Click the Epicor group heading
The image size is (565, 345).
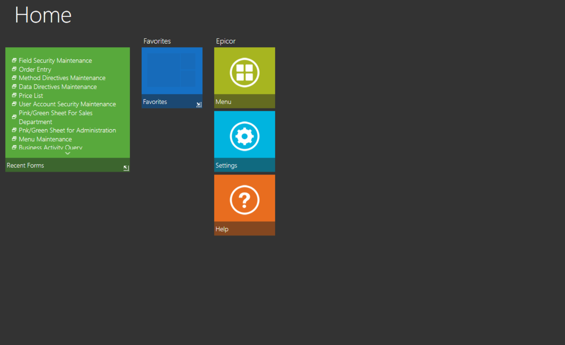(226, 41)
